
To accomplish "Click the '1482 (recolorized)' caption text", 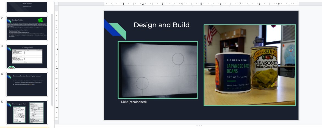I will [134, 102].
